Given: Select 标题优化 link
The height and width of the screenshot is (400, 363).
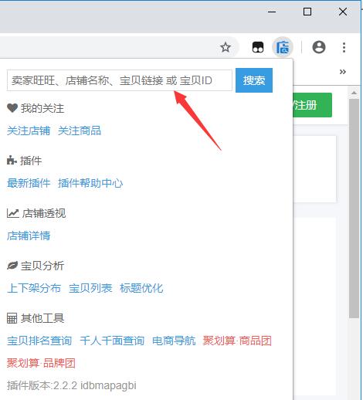Looking at the screenshot, I should coord(141,288).
